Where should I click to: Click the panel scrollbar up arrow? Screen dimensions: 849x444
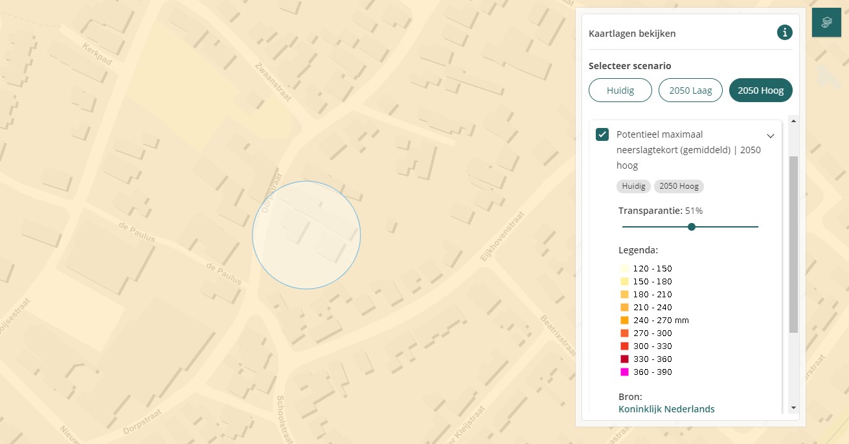coord(793,120)
